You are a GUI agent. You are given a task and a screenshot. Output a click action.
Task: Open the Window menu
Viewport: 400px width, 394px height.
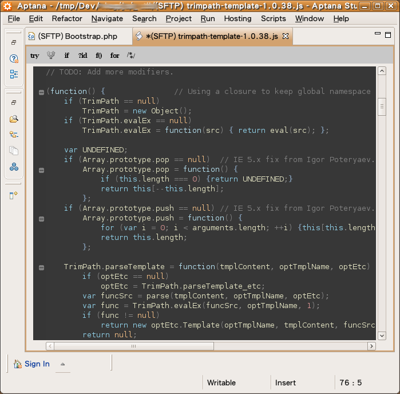[x=310, y=19]
